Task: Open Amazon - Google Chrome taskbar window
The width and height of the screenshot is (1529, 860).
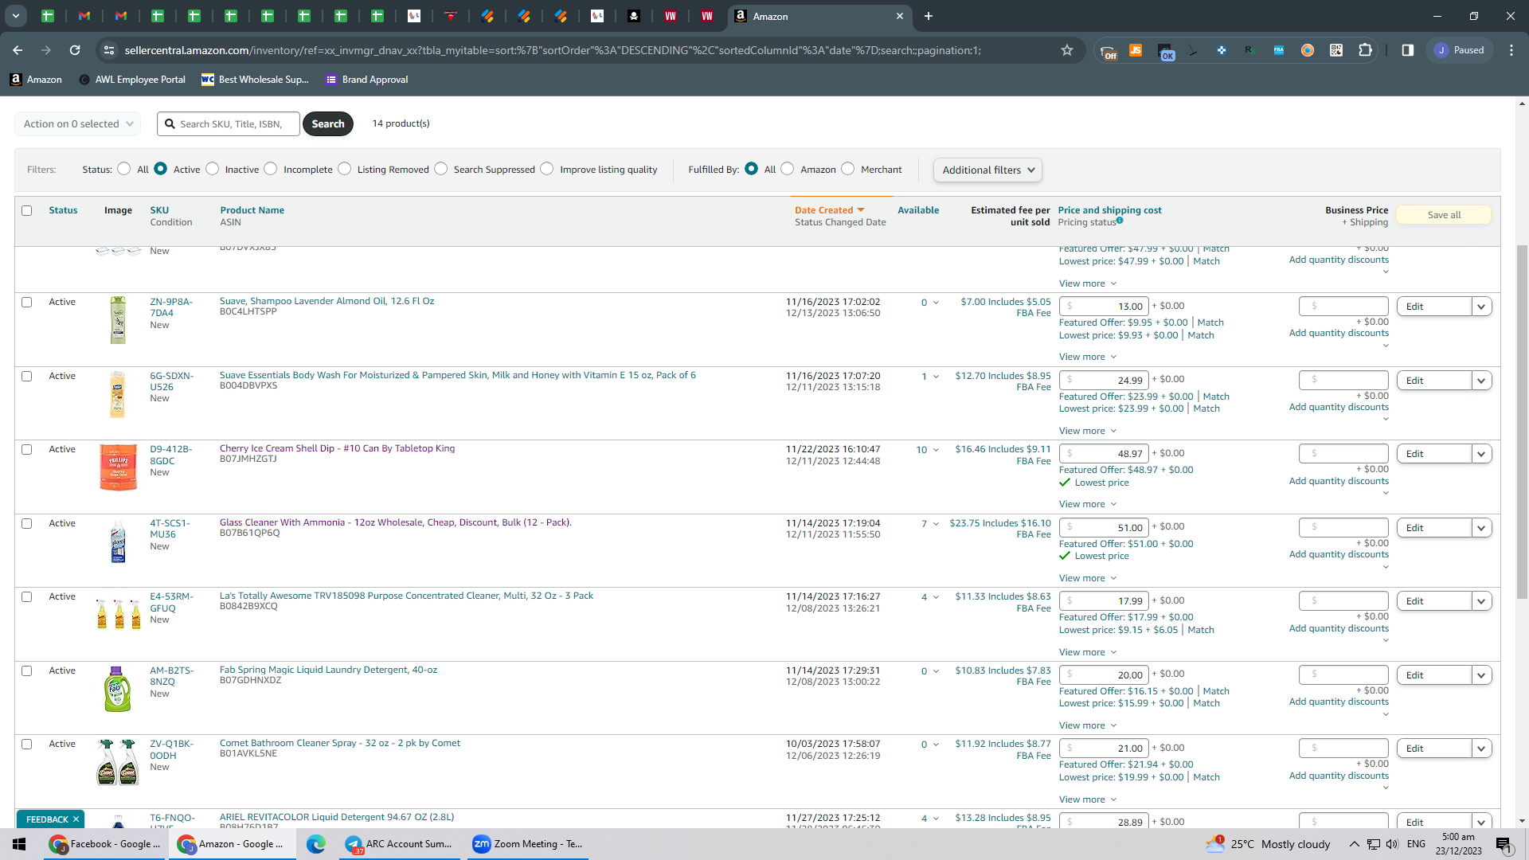Action: point(233,844)
